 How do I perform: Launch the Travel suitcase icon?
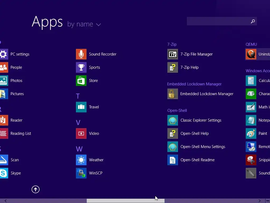81,107
